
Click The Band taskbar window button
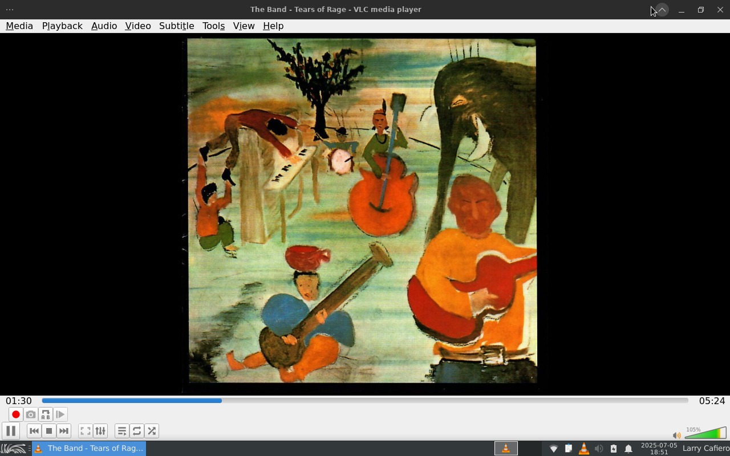[x=89, y=449]
